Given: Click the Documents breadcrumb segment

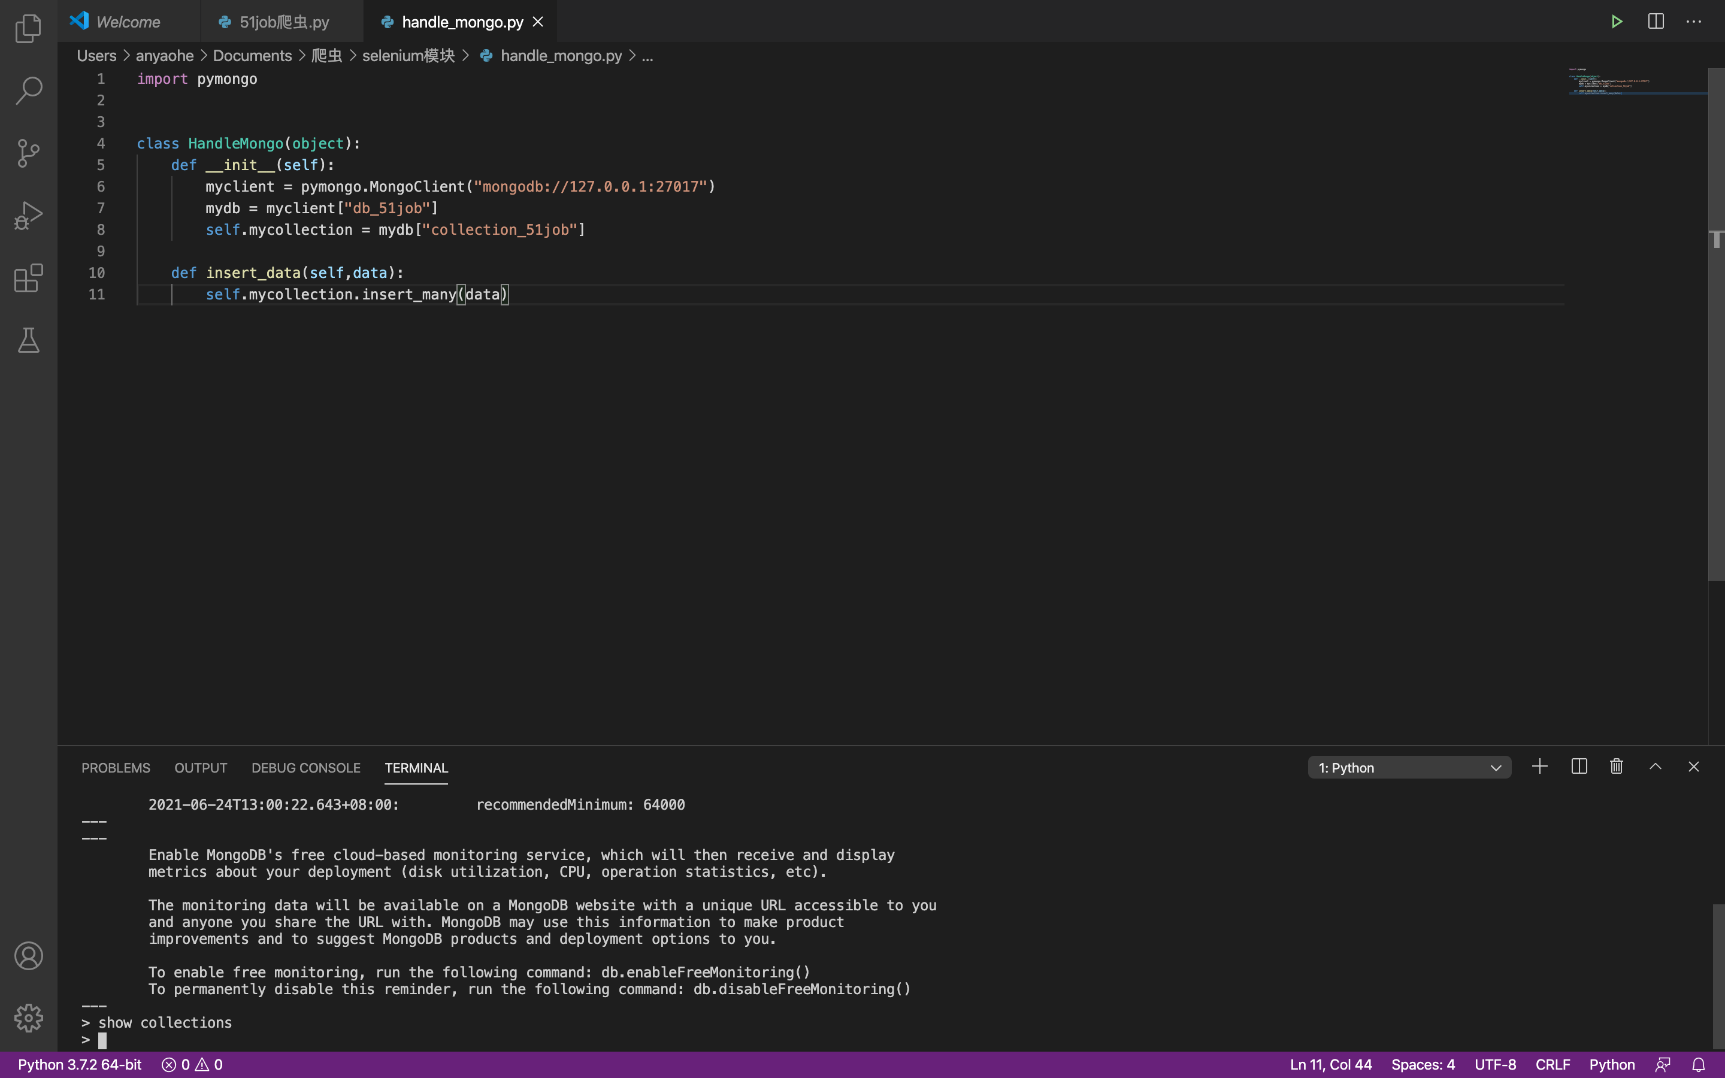Looking at the screenshot, I should (x=252, y=56).
